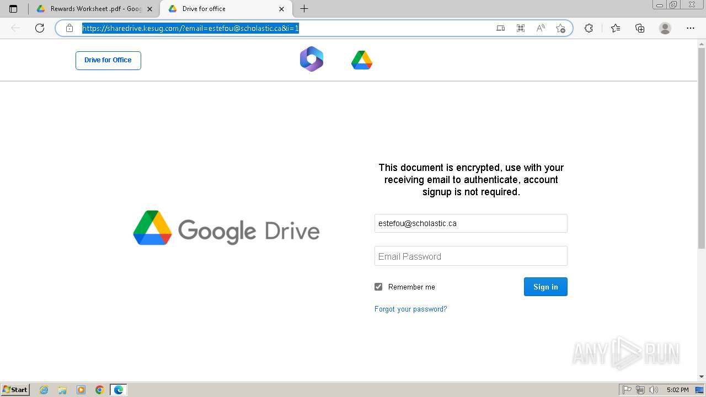Close the Drive for office tab
Image resolution: width=706 pixels, height=397 pixels.
[282, 9]
